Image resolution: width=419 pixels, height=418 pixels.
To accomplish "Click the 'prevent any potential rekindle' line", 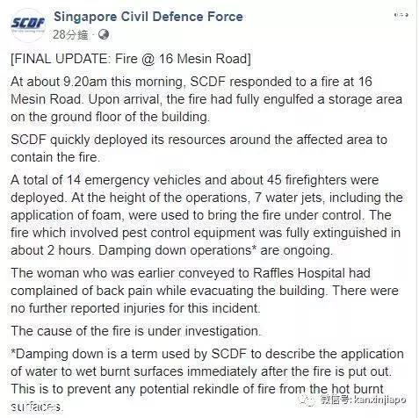I will point(197,389).
